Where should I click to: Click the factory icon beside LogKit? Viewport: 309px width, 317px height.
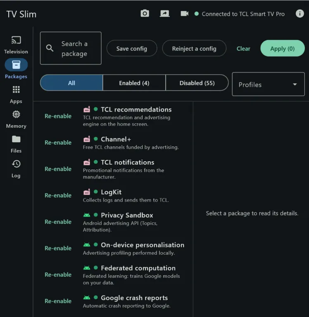(87, 192)
